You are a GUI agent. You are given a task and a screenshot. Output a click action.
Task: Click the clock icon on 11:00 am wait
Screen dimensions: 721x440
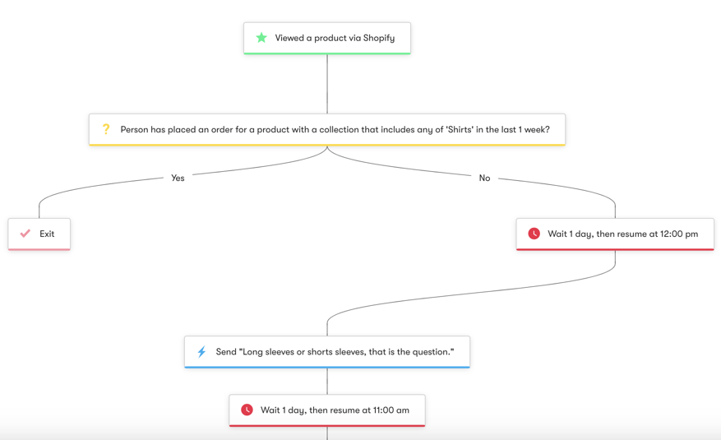click(247, 410)
